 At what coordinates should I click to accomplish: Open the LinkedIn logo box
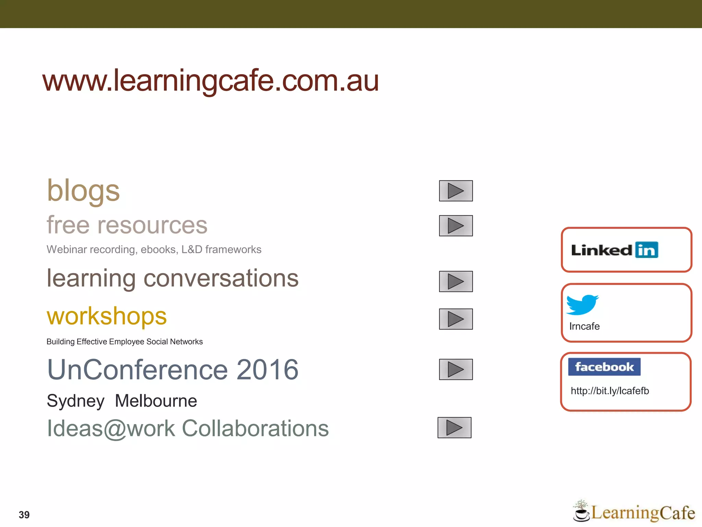pos(627,250)
